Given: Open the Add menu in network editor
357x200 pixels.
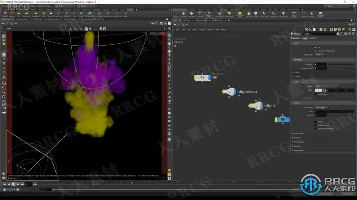Looking at the screenshot, I should [177, 30].
